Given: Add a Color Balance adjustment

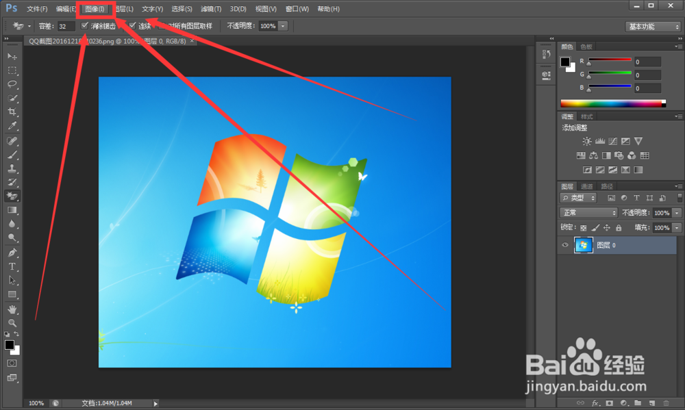Looking at the screenshot, I should (593, 155).
